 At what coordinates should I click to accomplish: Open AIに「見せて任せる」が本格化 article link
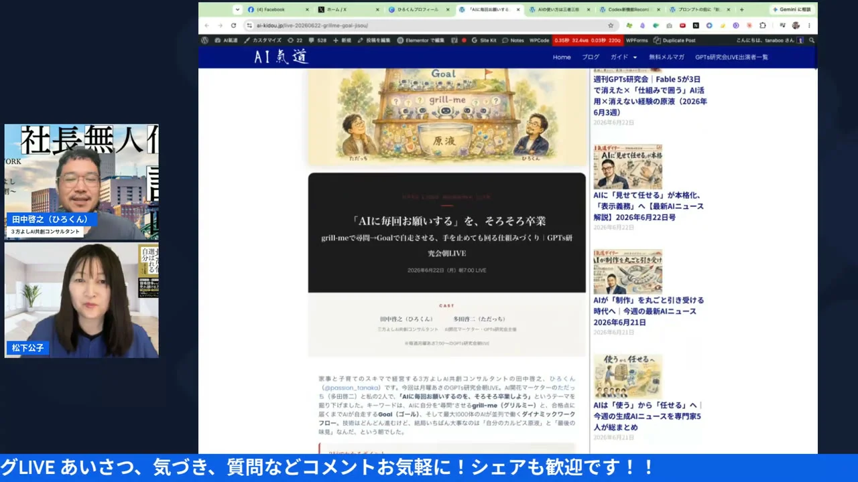pos(648,206)
